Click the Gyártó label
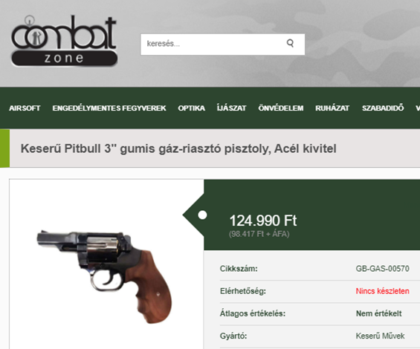The width and height of the screenshot is (420, 349). (233, 336)
